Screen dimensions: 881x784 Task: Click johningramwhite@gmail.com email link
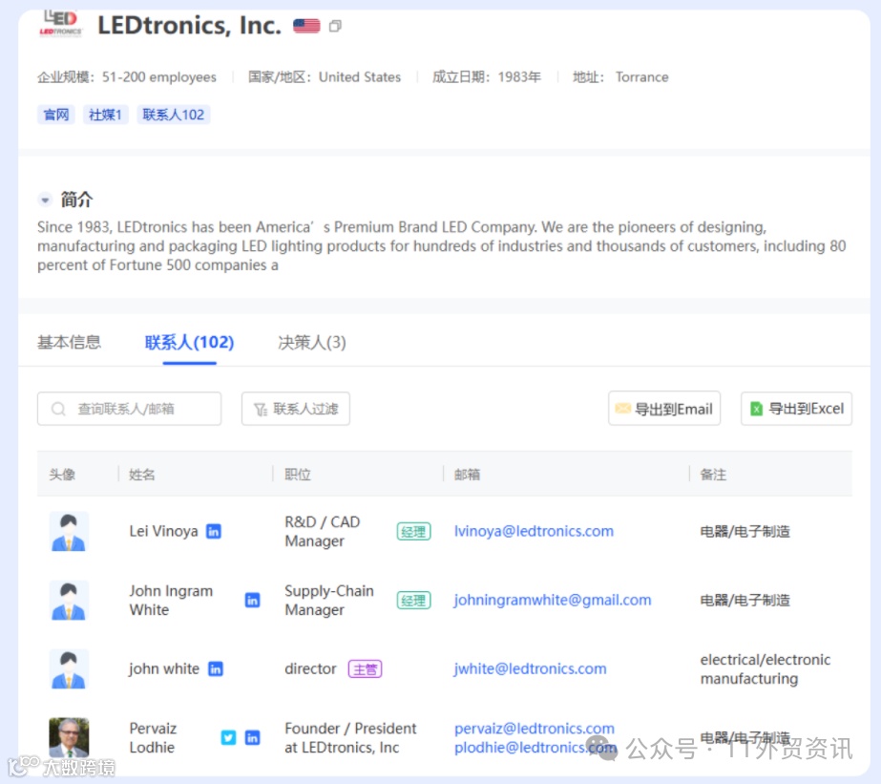tap(553, 601)
